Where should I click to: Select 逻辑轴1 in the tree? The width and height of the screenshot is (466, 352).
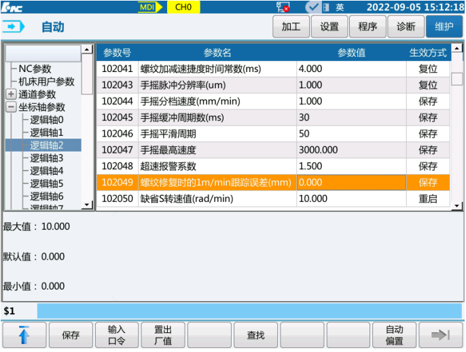tap(47, 133)
